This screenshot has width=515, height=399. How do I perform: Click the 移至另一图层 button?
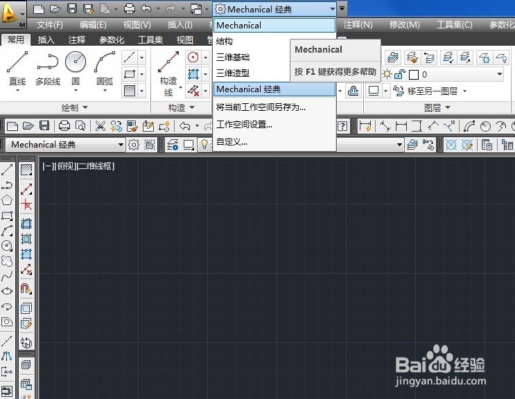[426, 91]
